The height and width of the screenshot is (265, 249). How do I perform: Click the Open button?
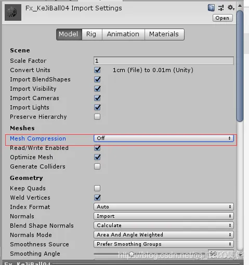[x=222, y=18]
